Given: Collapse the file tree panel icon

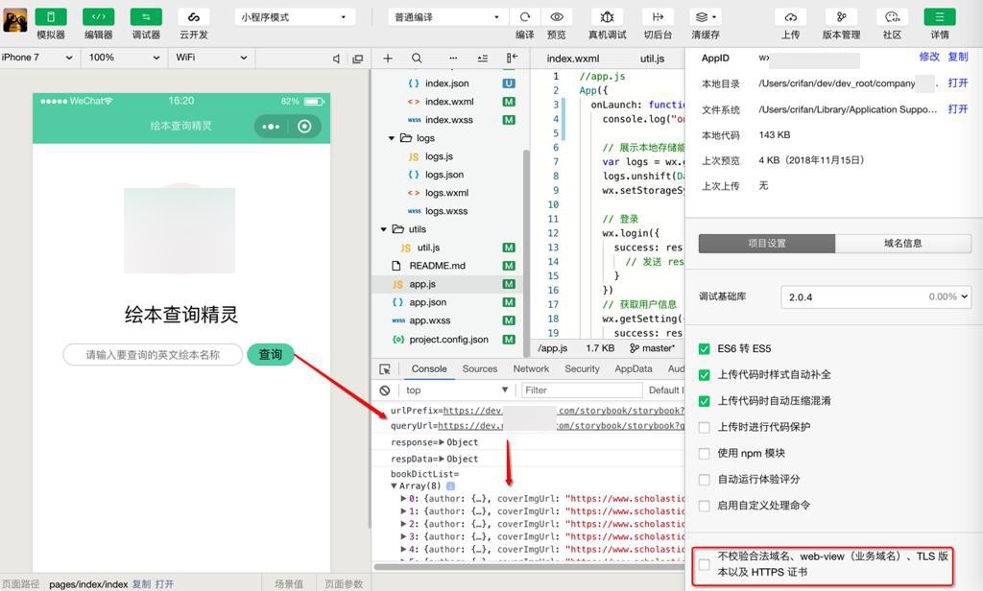Looking at the screenshot, I should [513, 59].
